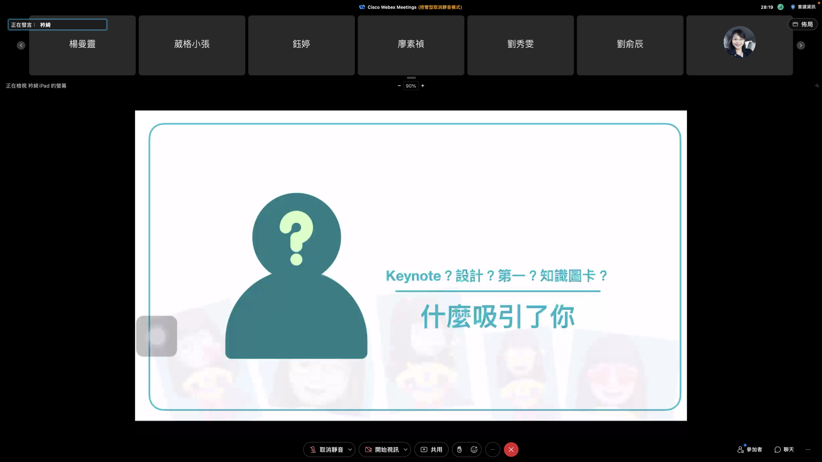Open the emoji reactions icon

point(474,449)
